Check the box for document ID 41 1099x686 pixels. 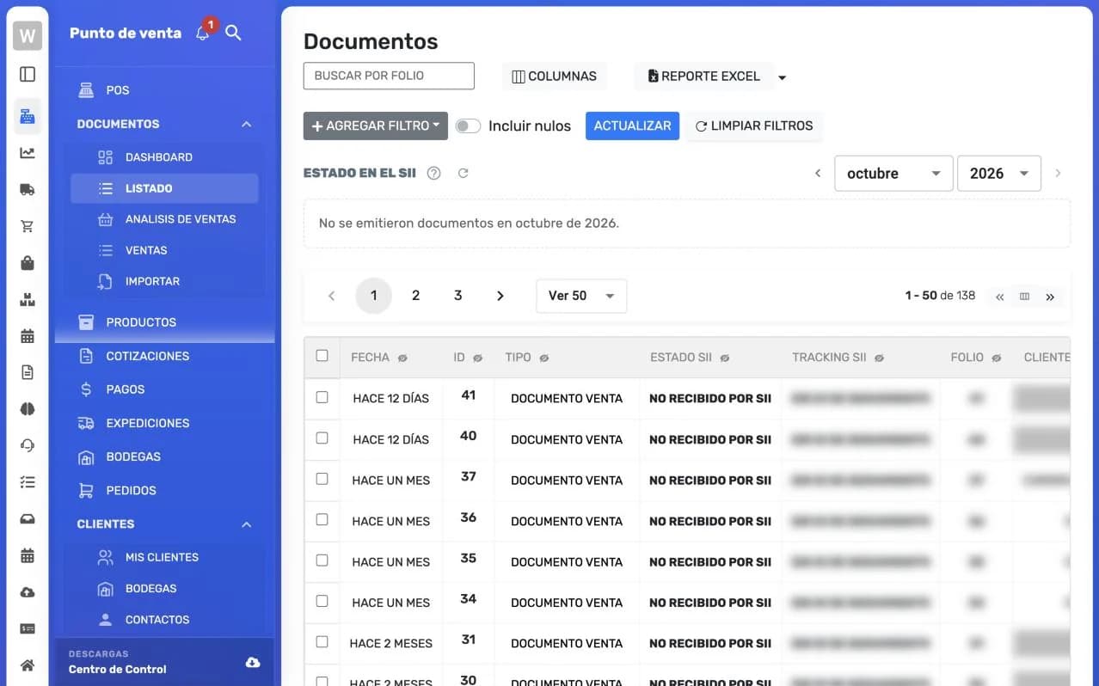322,397
